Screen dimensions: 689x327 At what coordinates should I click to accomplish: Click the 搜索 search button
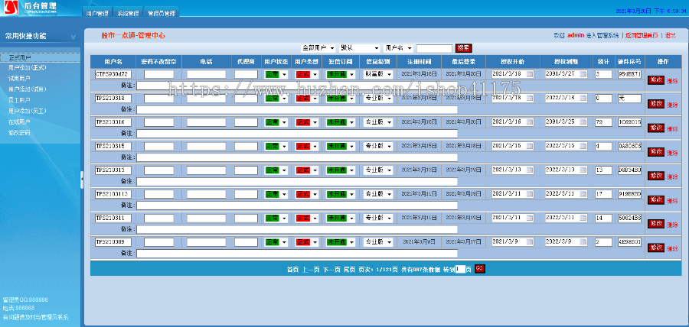coord(463,47)
